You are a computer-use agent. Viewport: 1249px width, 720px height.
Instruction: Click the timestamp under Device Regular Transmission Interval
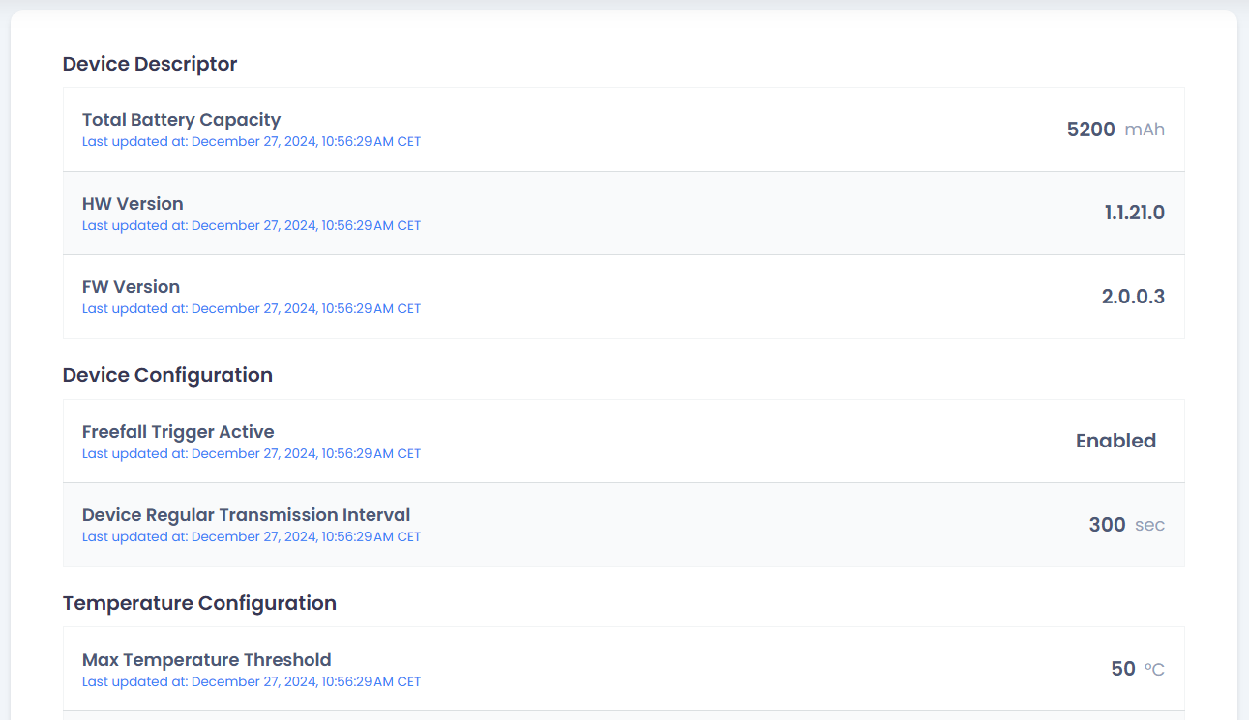click(x=252, y=537)
